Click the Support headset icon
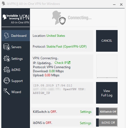Image resolution: width=126 pixels, height=128 pixels. pyautogui.click(x=7, y=81)
